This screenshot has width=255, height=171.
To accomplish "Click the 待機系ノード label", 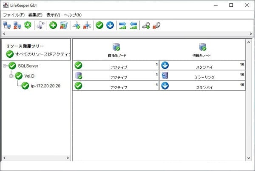I will coord(201,56).
